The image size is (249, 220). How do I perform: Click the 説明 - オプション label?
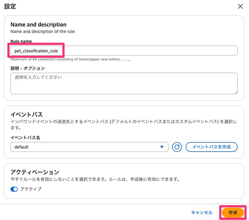click(28, 68)
